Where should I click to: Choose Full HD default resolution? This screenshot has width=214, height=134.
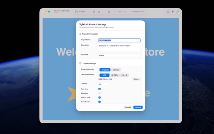[124, 75]
